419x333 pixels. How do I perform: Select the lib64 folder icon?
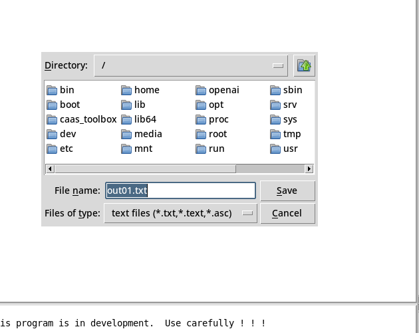[x=126, y=120]
